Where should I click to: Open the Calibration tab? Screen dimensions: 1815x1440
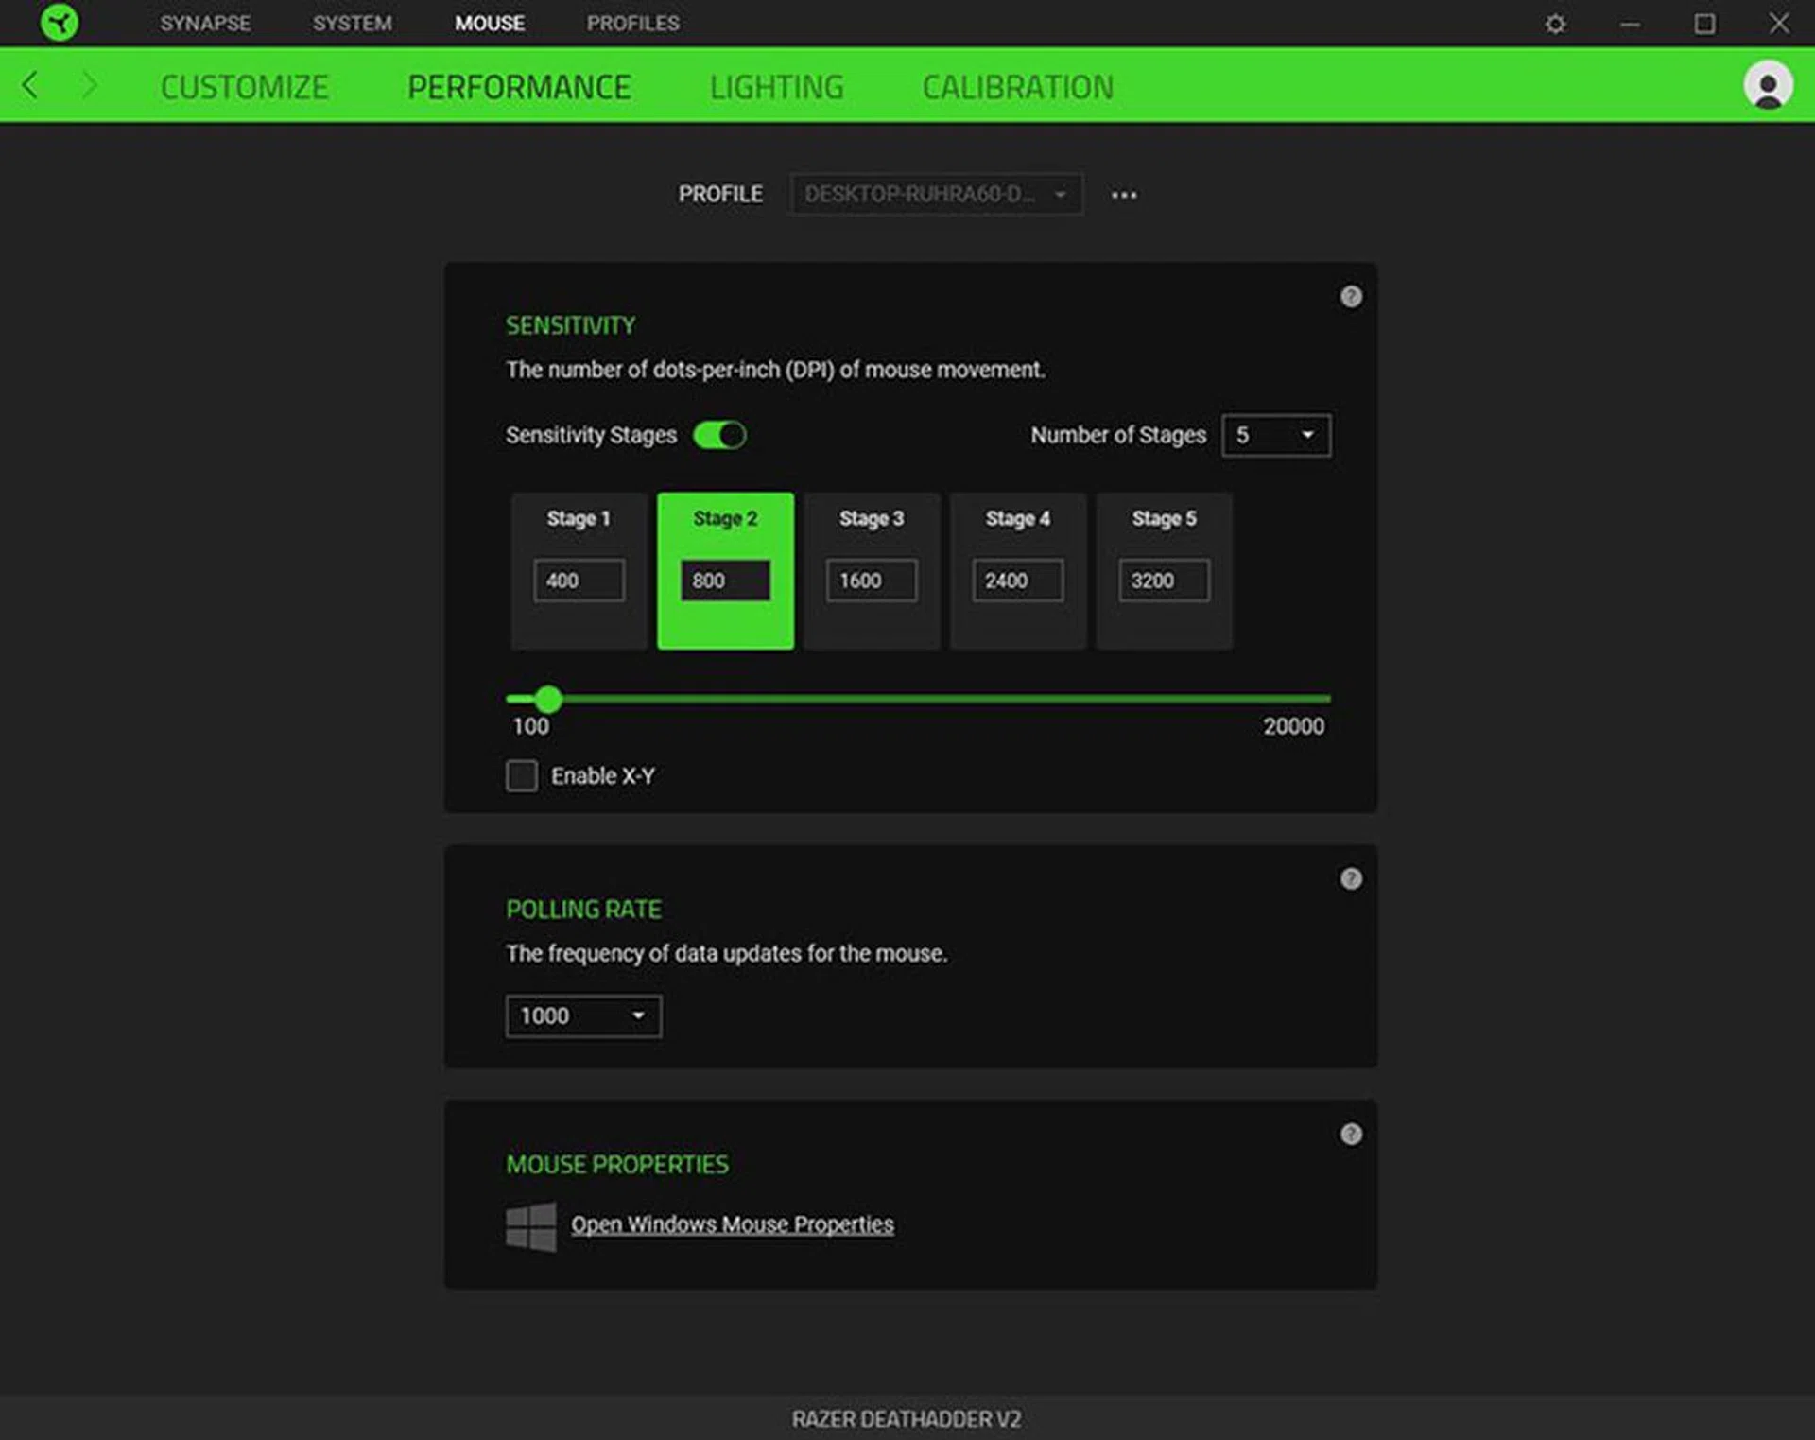1017,87
